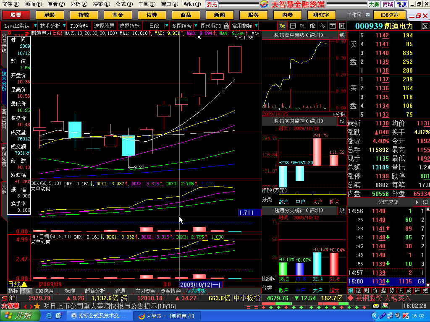Click the news ticker right arrow

click(31, 306)
